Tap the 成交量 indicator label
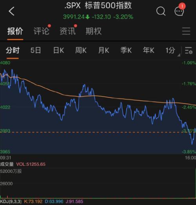This screenshot has width=196, height=205. click(x=7, y=164)
